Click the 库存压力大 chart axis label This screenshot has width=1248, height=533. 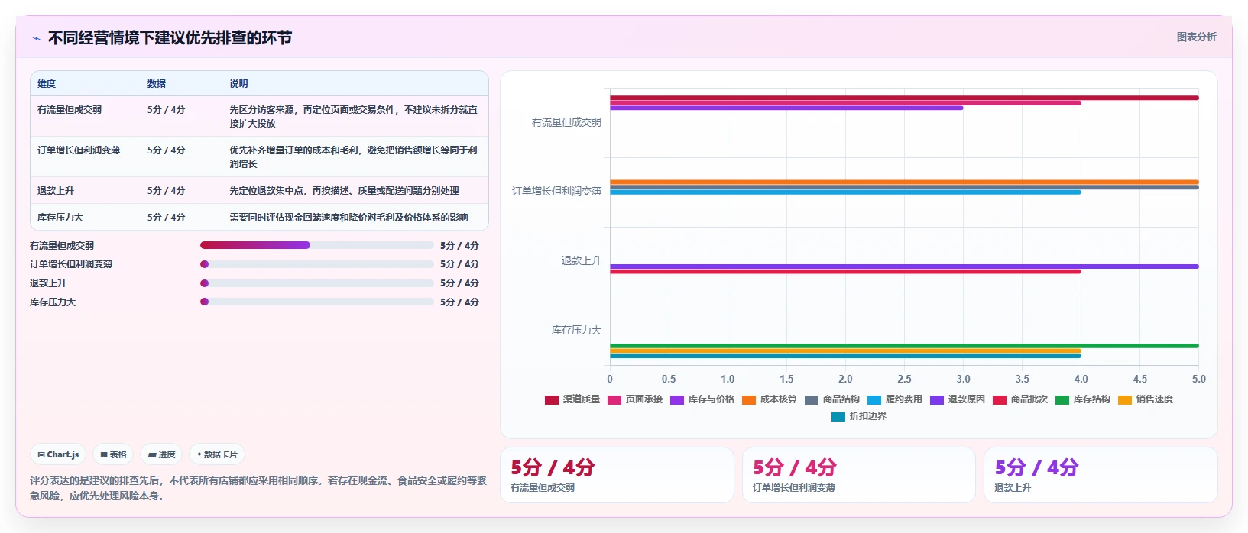pos(576,330)
